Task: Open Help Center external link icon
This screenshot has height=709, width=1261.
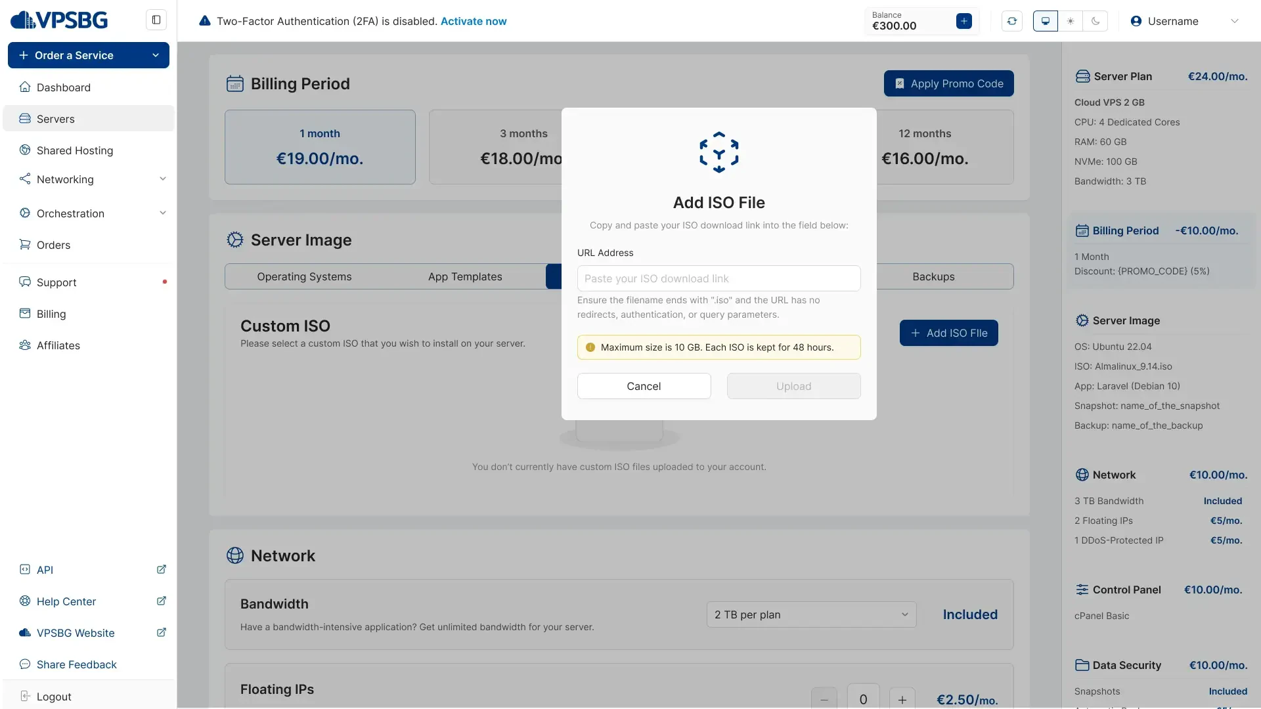Action: [162, 601]
